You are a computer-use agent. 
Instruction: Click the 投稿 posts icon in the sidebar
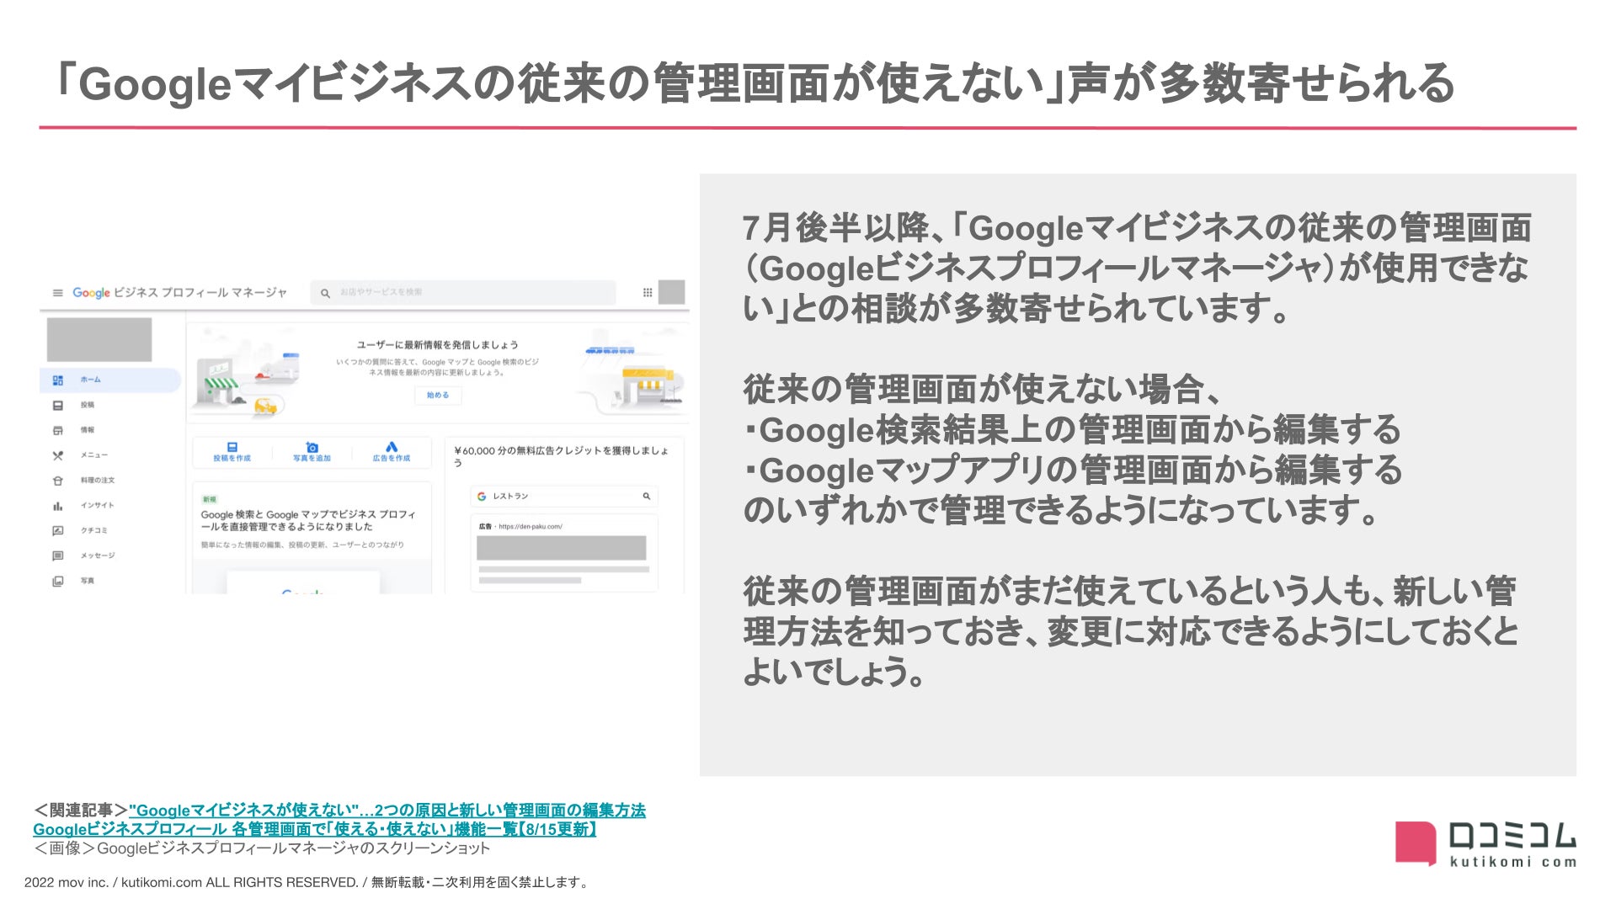pos(57,406)
